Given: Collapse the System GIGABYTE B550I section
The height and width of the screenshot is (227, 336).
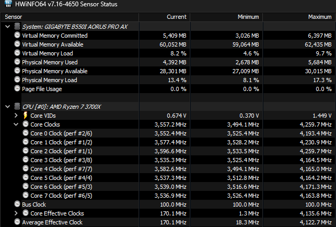Looking at the screenshot, I should tap(7, 27).
